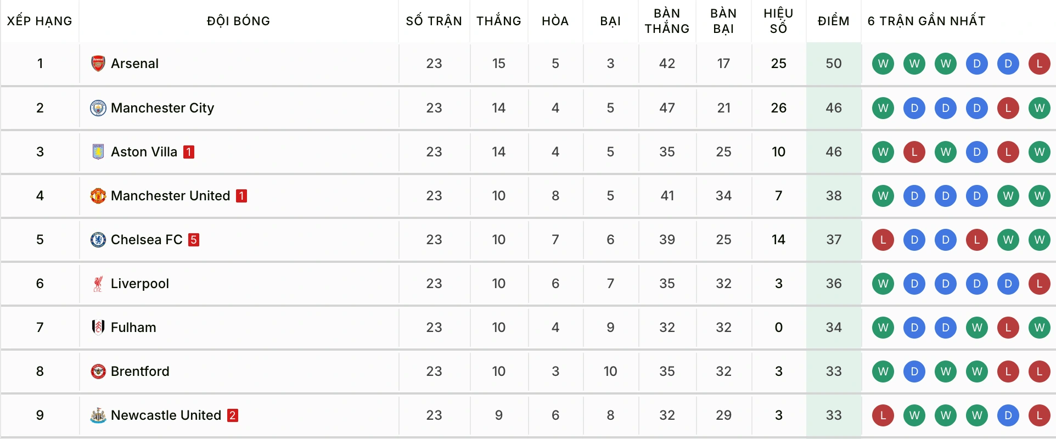Click Arsenal's most recent red loss badge
The height and width of the screenshot is (439, 1056).
point(1039,64)
